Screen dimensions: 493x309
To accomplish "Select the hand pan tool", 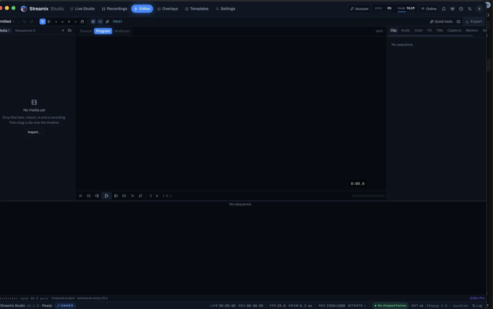I will pos(82,22).
